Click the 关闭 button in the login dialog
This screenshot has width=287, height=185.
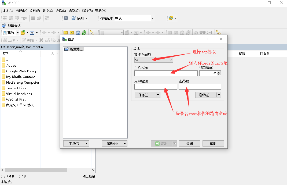[189, 143]
